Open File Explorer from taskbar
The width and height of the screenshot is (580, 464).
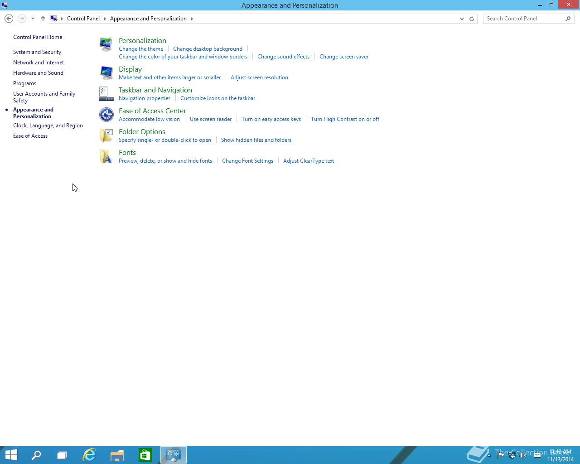117,455
